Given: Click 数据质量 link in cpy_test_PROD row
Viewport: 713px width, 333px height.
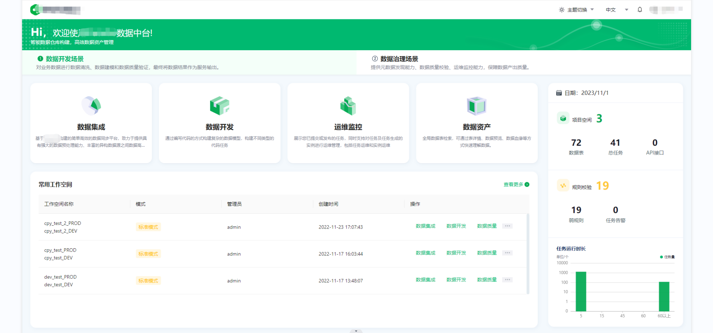Looking at the screenshot, I should pyautogui.click(x=487, y=253).
